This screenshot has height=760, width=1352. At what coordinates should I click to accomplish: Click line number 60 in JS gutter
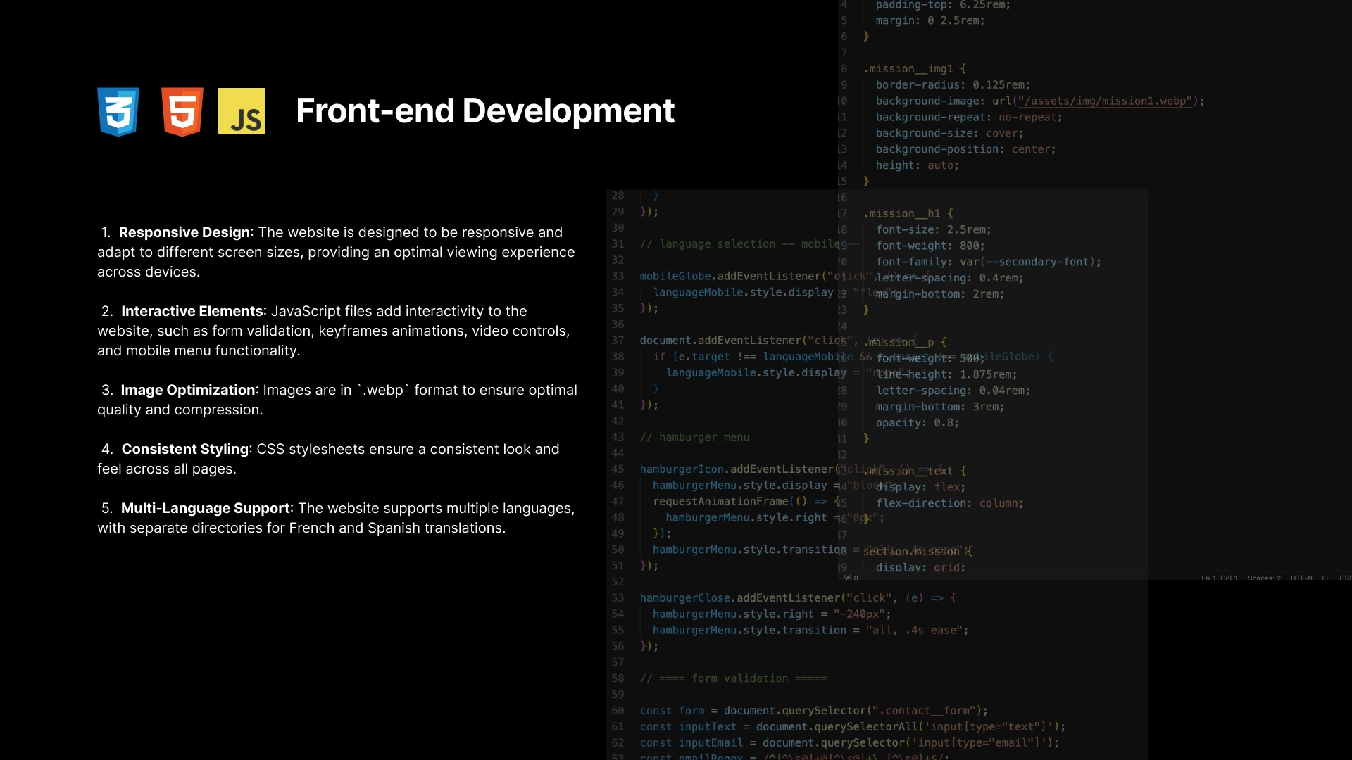click(618, 711)
